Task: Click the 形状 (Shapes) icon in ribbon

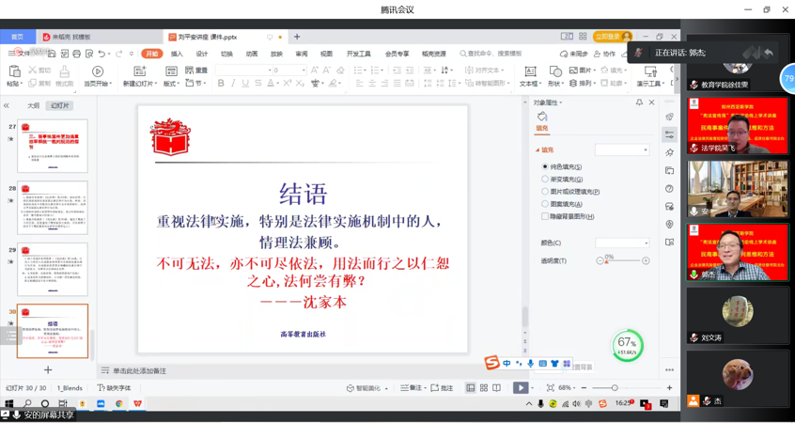Action: pyautogui.click(x=554, y=71)
